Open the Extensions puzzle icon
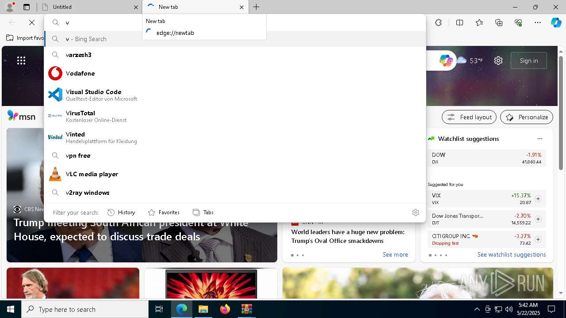 (438, 23)
